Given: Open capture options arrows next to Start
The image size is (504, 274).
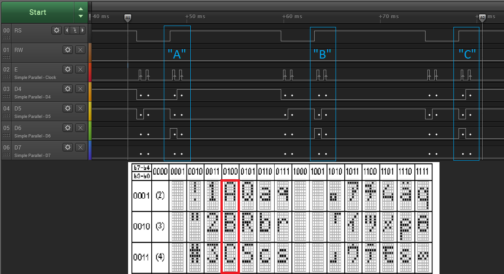Looking at the screenshot, I should coord(81,12).
